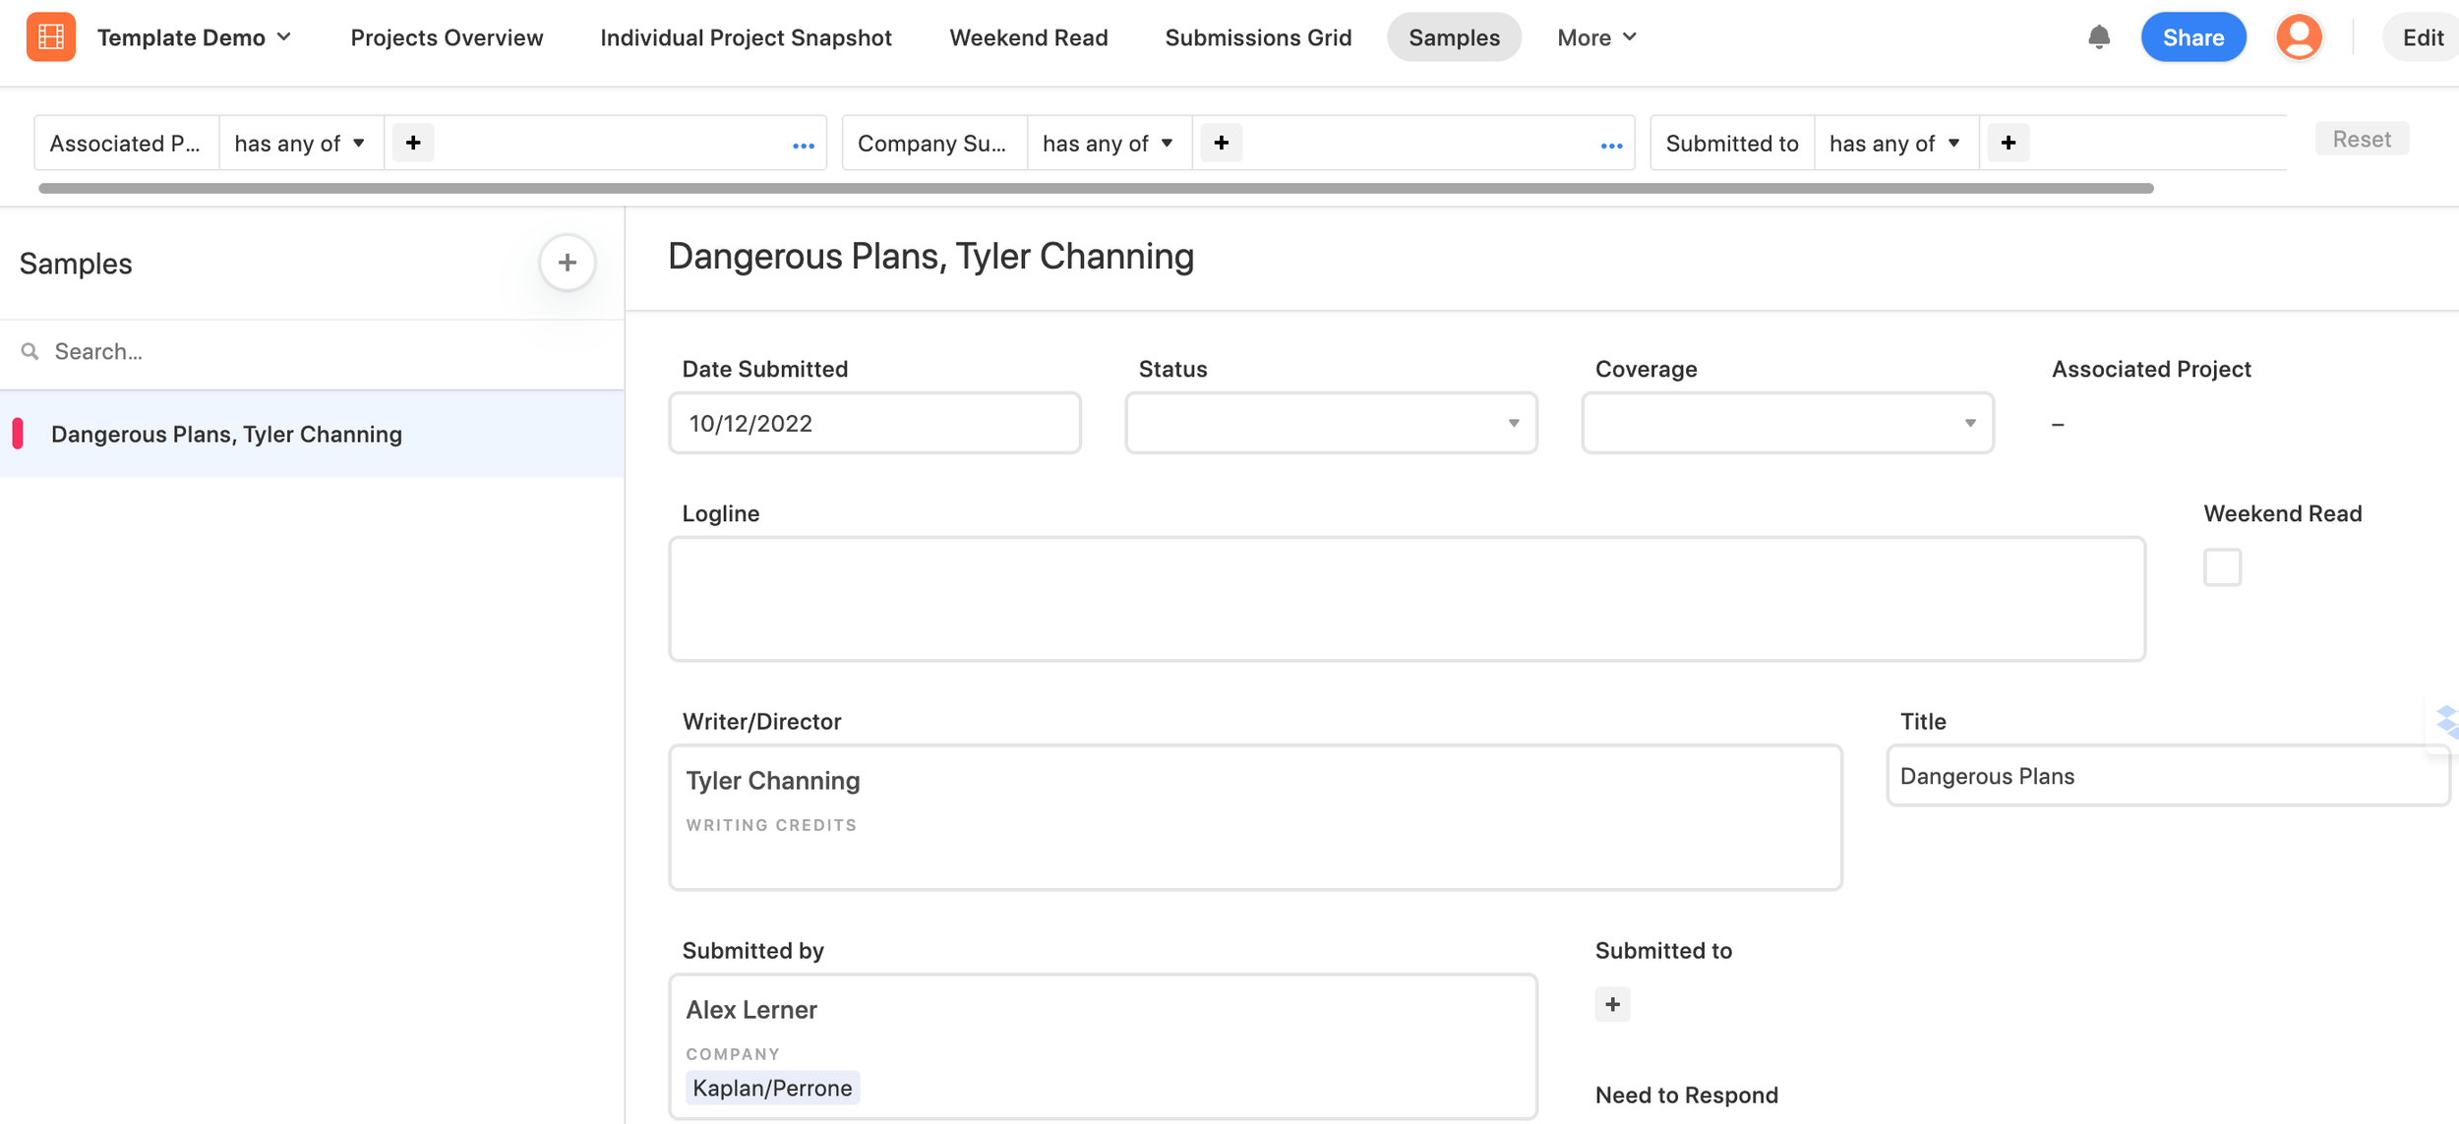
Task: Open the user profile avatar
Action: pos(2299,37)
